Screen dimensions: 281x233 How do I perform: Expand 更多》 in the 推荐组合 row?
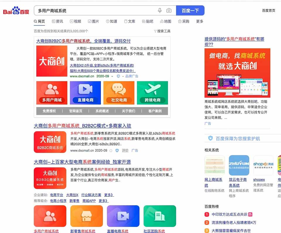tap(104, 201)
